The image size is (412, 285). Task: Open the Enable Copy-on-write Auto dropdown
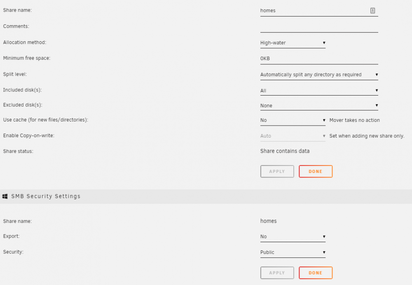[293, 136]
